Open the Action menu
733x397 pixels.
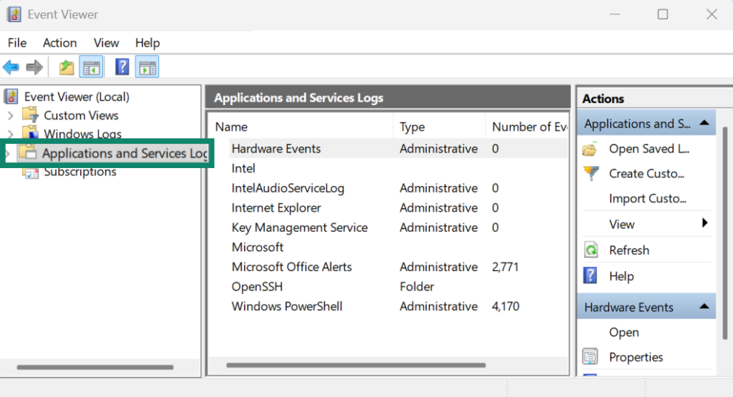click(59, 43)
